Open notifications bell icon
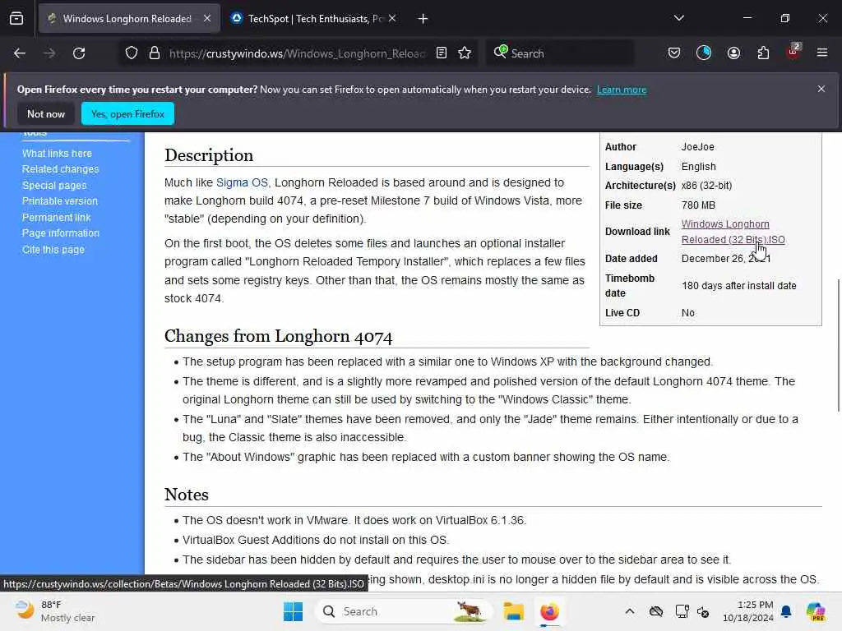The image size is (842, 631). pos(786,611)
